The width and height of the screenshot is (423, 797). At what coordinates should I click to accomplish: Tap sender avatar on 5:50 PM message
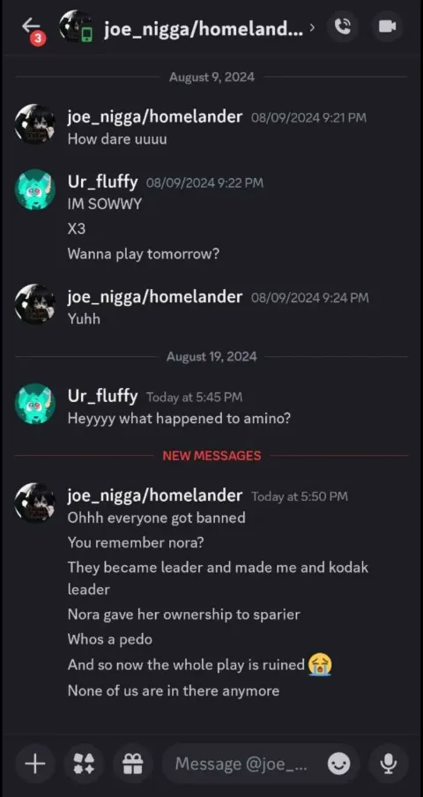point(34,503)
